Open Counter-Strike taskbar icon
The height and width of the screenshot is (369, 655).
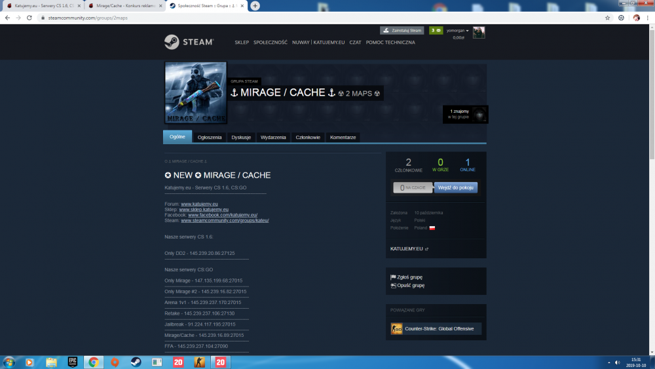click(x=199, y=362)
